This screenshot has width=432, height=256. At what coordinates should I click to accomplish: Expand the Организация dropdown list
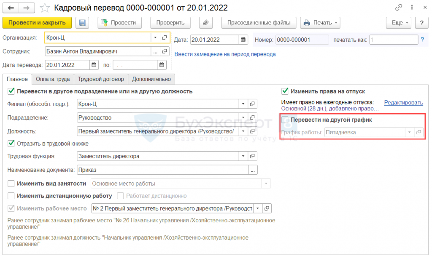click(155, 37)
